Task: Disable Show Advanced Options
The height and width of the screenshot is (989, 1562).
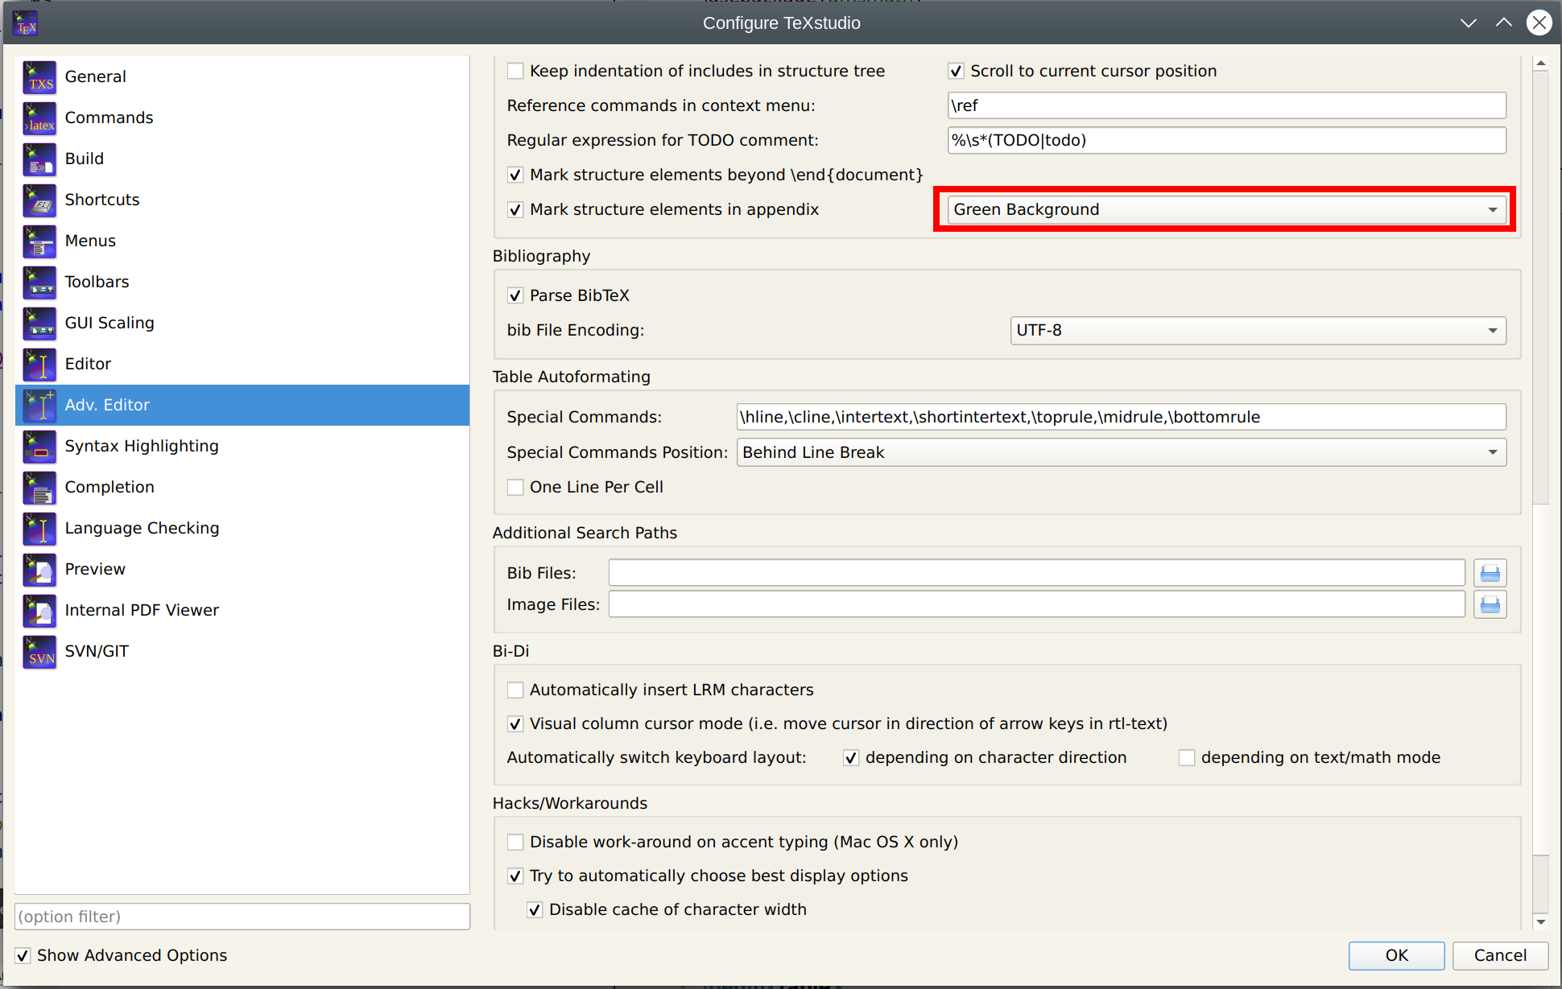Action: [23, 955]
